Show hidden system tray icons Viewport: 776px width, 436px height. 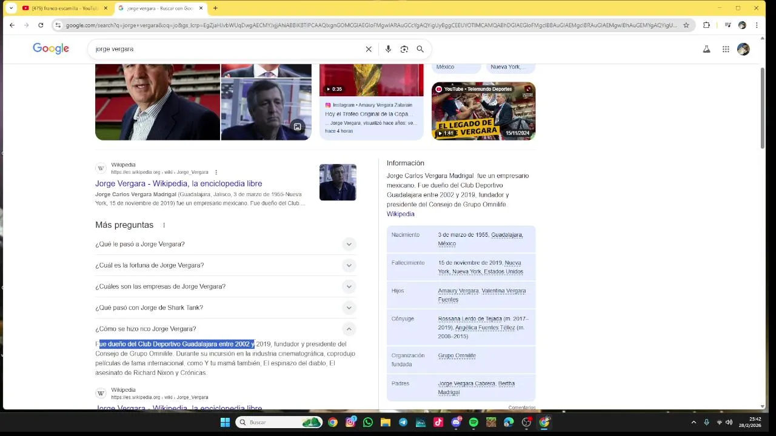[x=694, y=422]
